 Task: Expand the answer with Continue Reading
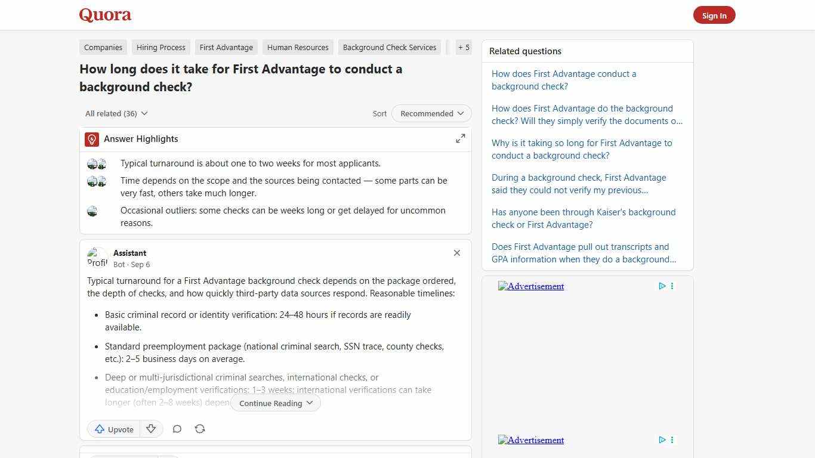click(275, 403)
